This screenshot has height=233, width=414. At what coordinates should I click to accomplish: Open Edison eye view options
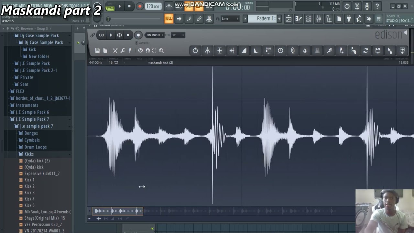[140, 50]
